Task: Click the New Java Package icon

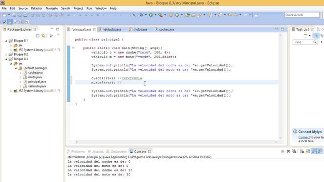Action: tap(171, 15)
